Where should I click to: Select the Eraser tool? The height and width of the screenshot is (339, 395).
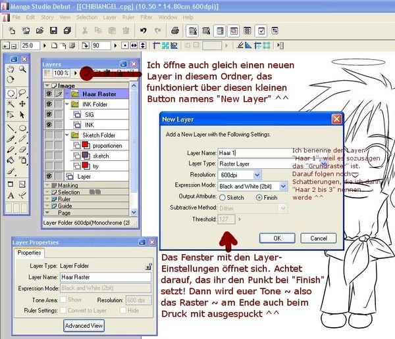tap(22, 149)
